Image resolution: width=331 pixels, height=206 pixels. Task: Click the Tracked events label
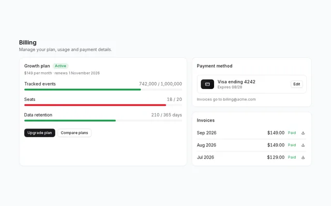[x=40, y=84]
